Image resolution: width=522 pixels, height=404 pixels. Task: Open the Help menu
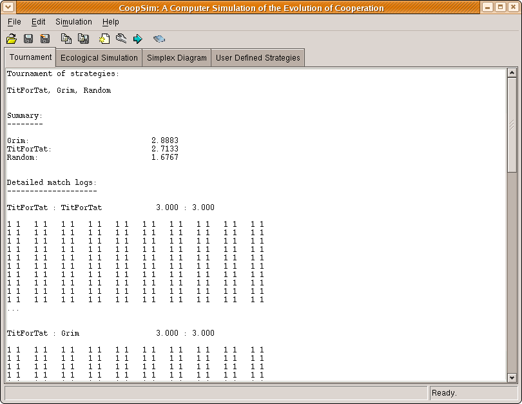(x=110, y=22)
